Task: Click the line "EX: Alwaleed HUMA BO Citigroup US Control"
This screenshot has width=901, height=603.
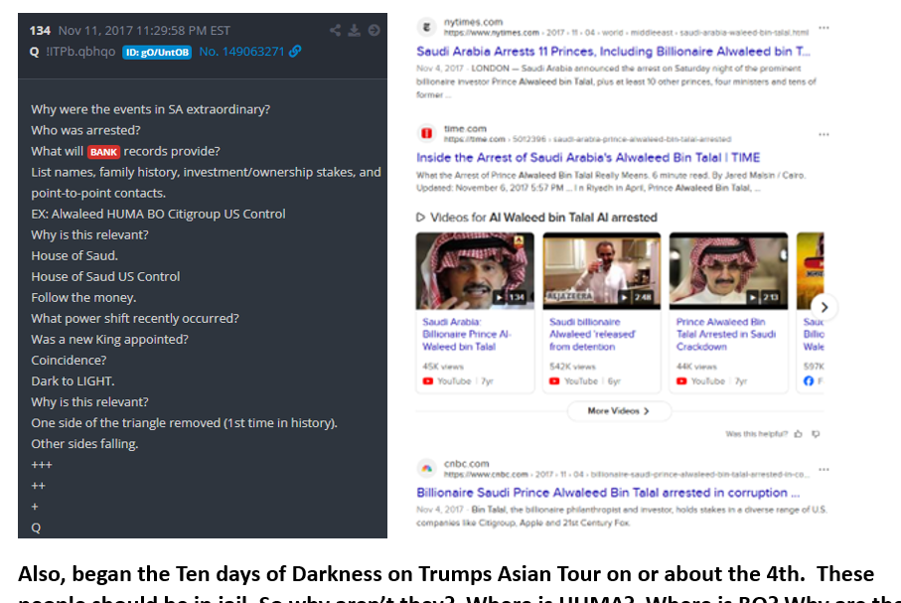Action: click(159, 214)
